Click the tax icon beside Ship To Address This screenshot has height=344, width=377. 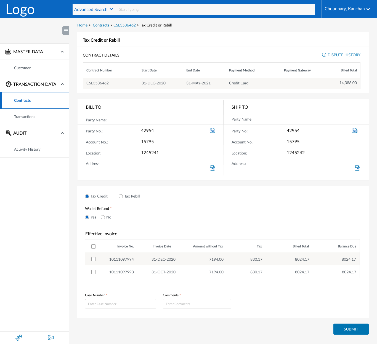pyautogui.click(x=357, y=168)
